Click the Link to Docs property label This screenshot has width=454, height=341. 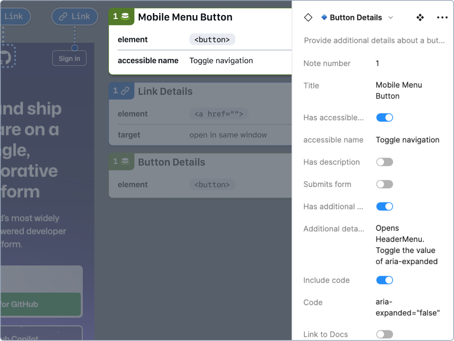326,334
